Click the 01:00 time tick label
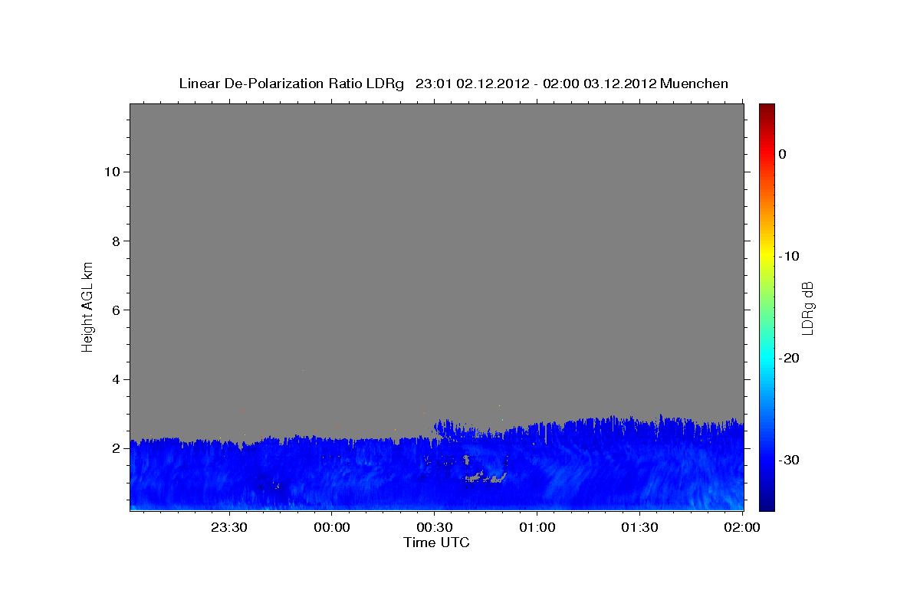The height and width of the screenshot is (613, 920). pyautogui.click(x=537, y=527)
